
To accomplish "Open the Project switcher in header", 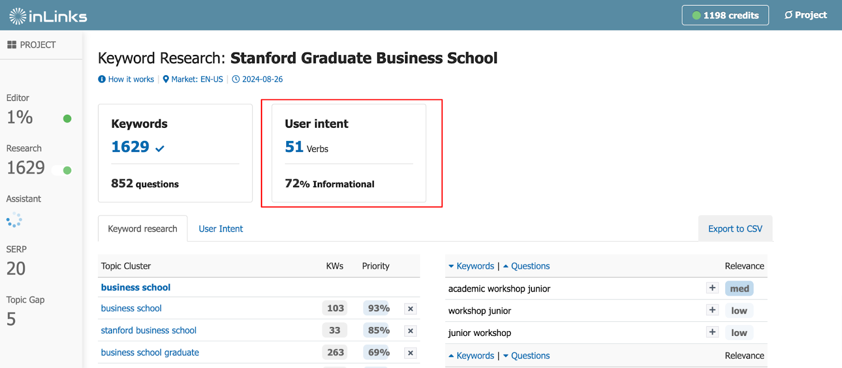I will tap(806, 15).
